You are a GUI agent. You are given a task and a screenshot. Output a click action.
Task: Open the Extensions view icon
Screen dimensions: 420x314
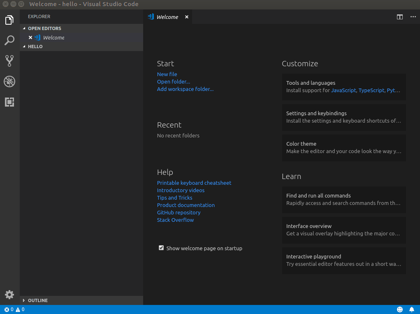[9, 102]
